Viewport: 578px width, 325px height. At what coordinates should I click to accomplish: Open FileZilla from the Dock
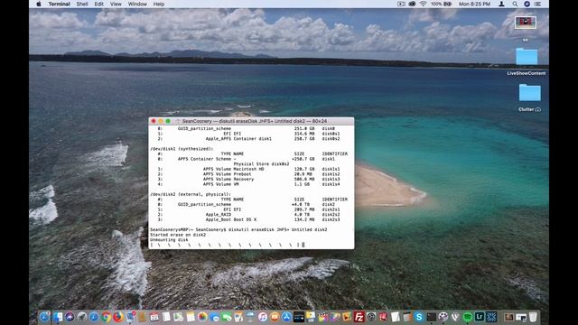point(359,317)
